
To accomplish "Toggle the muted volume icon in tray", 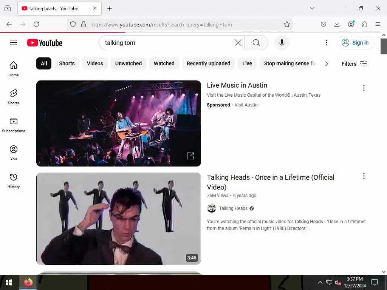I will 338,282.
